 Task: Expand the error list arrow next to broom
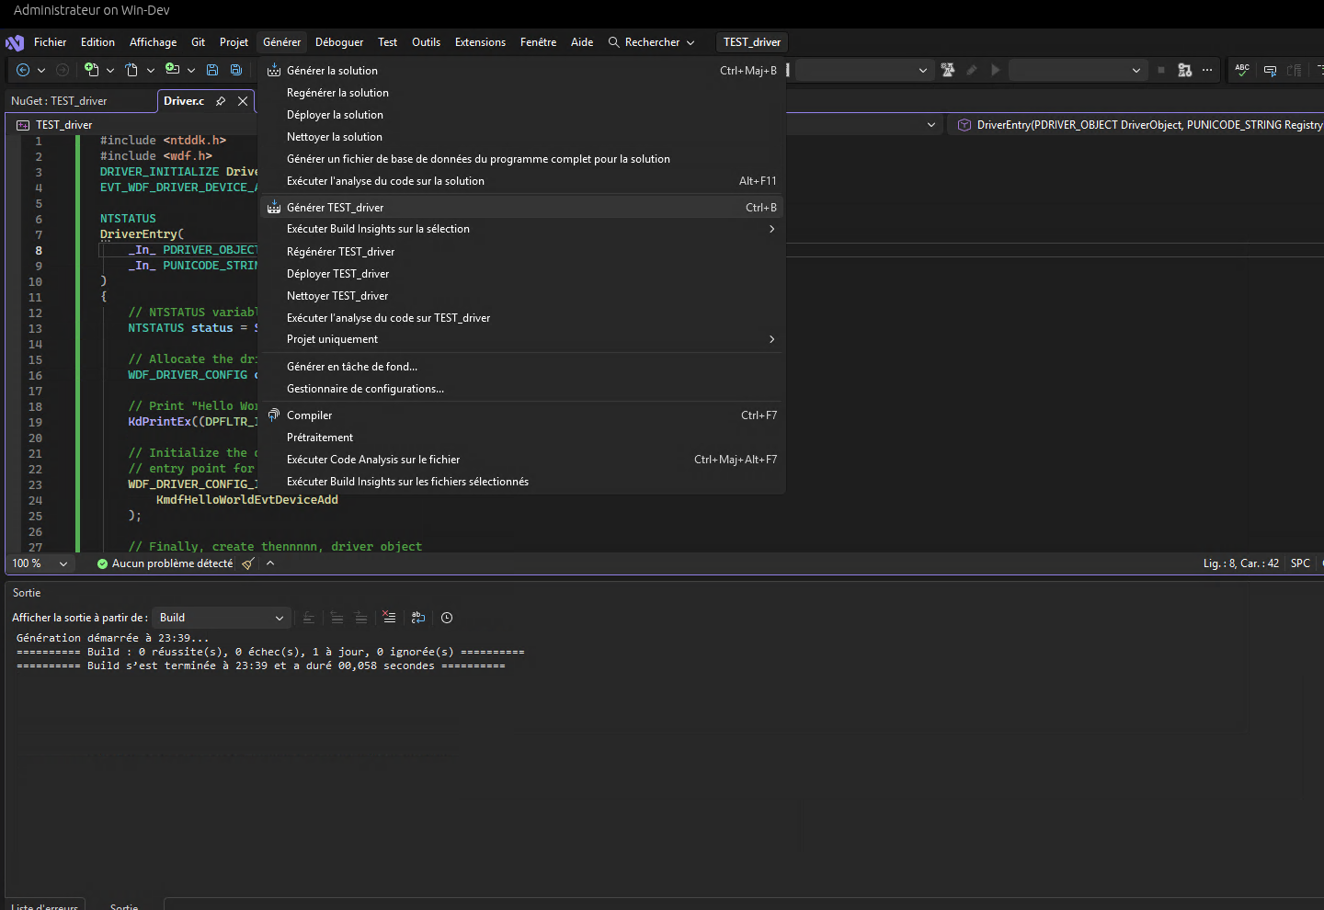point(270,563)
